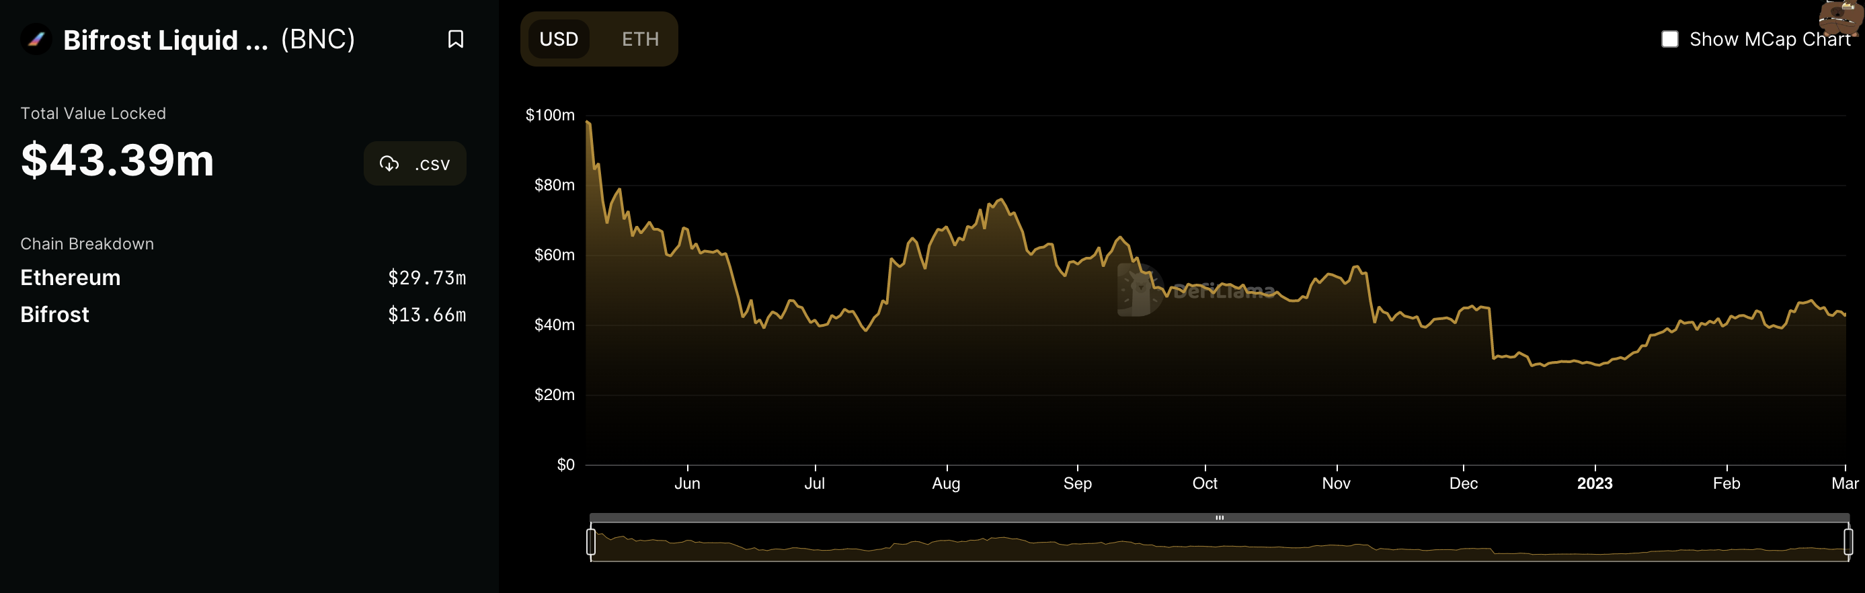Click the Bifrost Liquid title text
Viewport: 1865px width, 593px height.
[x=166, y=40]
